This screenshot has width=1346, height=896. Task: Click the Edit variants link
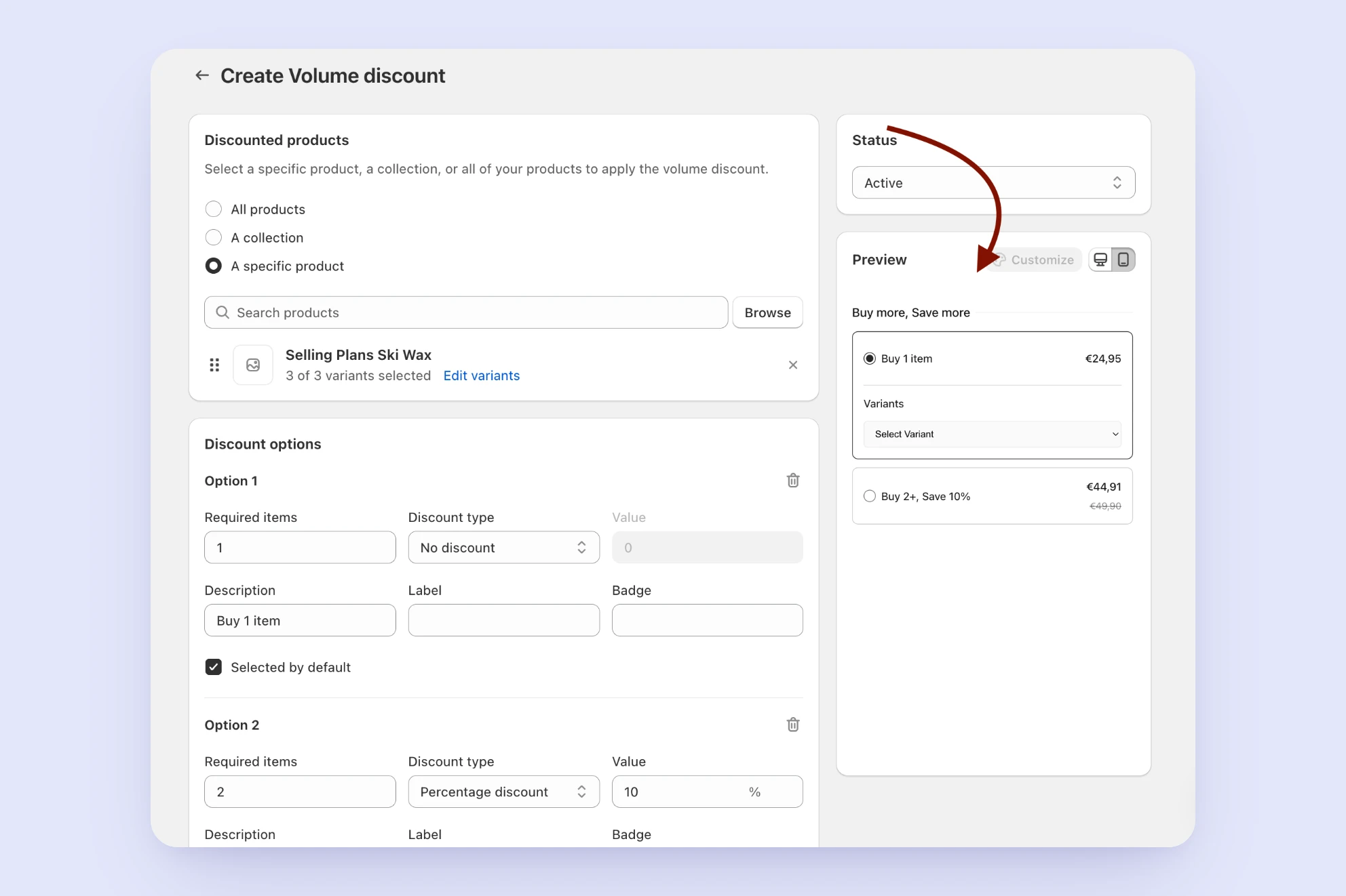click(482, 375)
